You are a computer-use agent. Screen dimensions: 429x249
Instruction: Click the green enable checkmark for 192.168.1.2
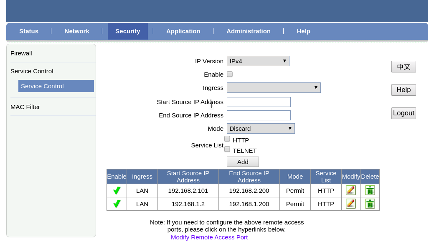117,204
